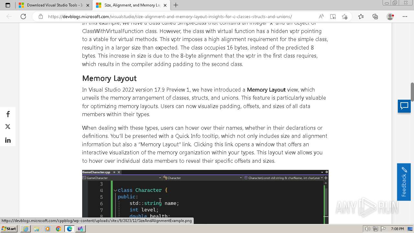The height and width of the screenshot is (233, 414).
Task: Open the Windows Start menu
Action: [x=9, y=229]
